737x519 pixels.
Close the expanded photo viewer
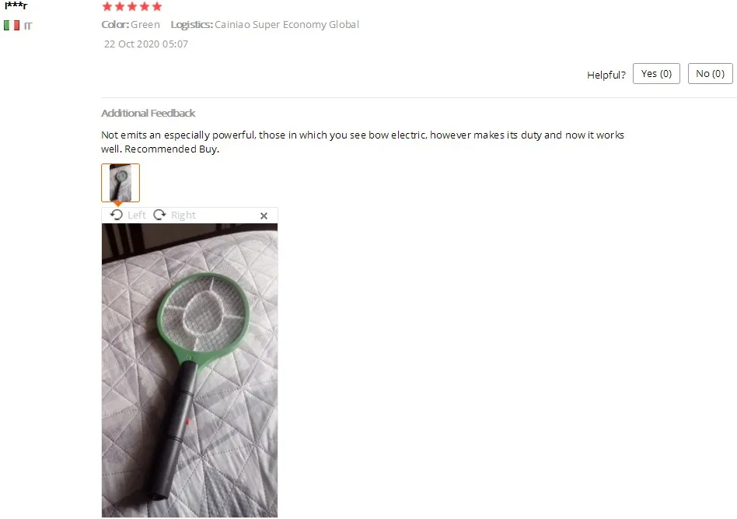pyautogui.click(x=264, y=216)
